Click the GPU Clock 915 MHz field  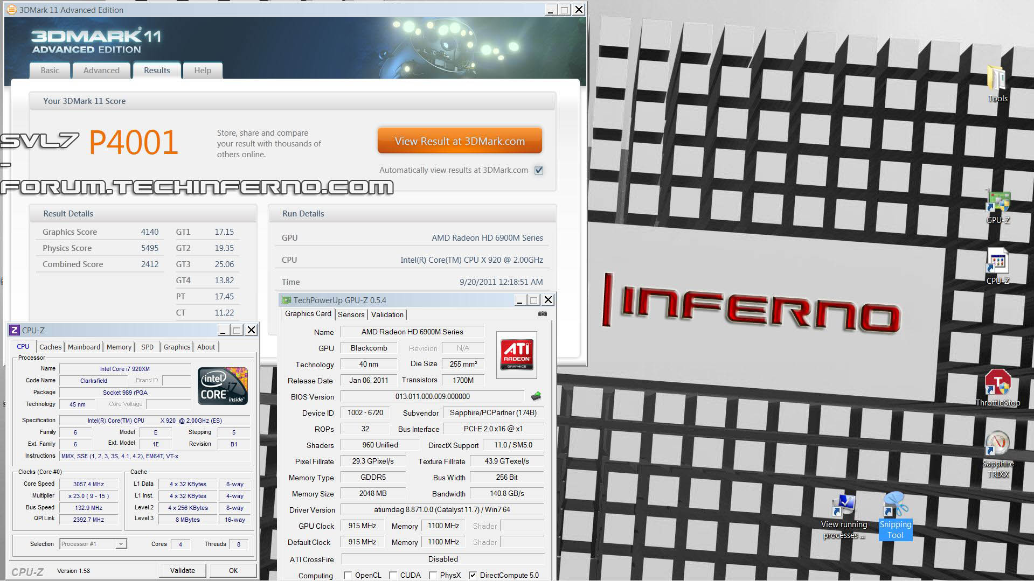(362, 526)
